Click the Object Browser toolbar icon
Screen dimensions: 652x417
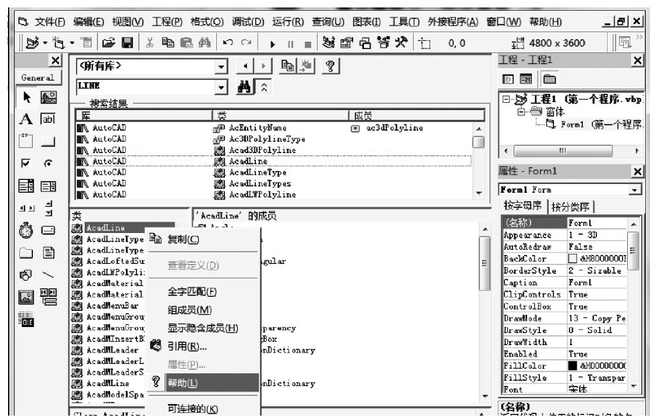pos(383,42)
